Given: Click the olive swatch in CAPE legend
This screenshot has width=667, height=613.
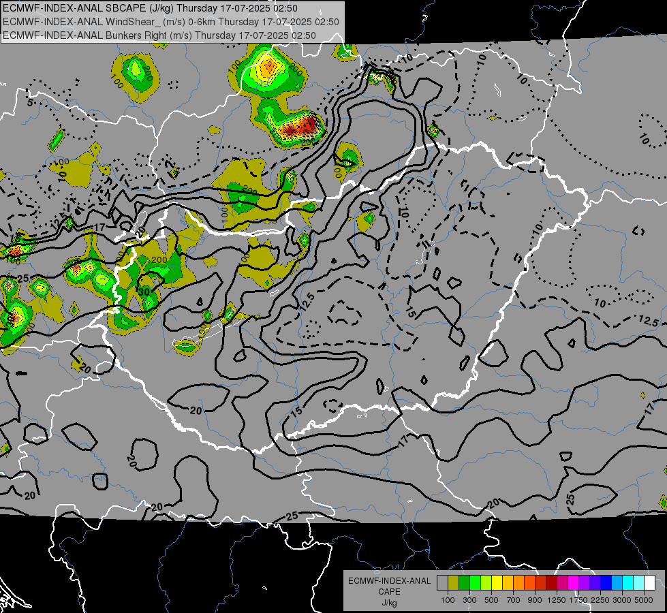Looking at the screenshot, I should coord(454,583).
